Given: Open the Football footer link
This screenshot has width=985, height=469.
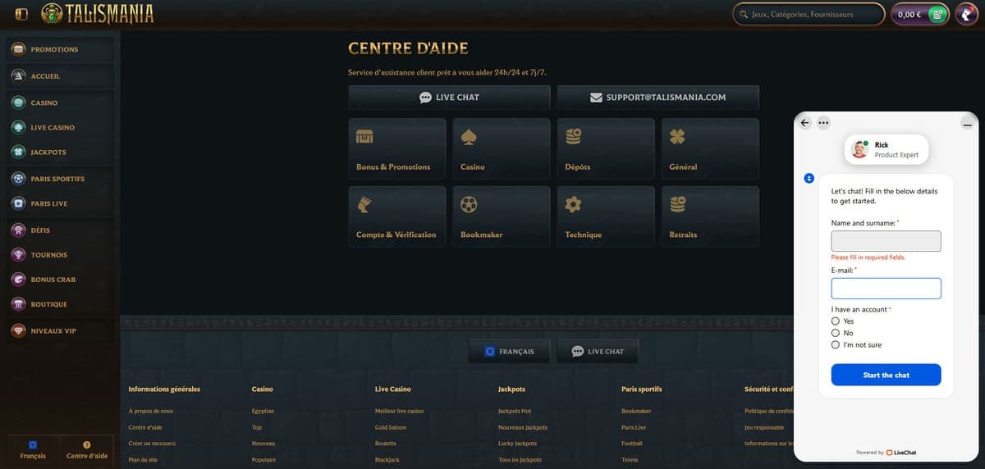Looking at the screenshot, I should point(632,444).
